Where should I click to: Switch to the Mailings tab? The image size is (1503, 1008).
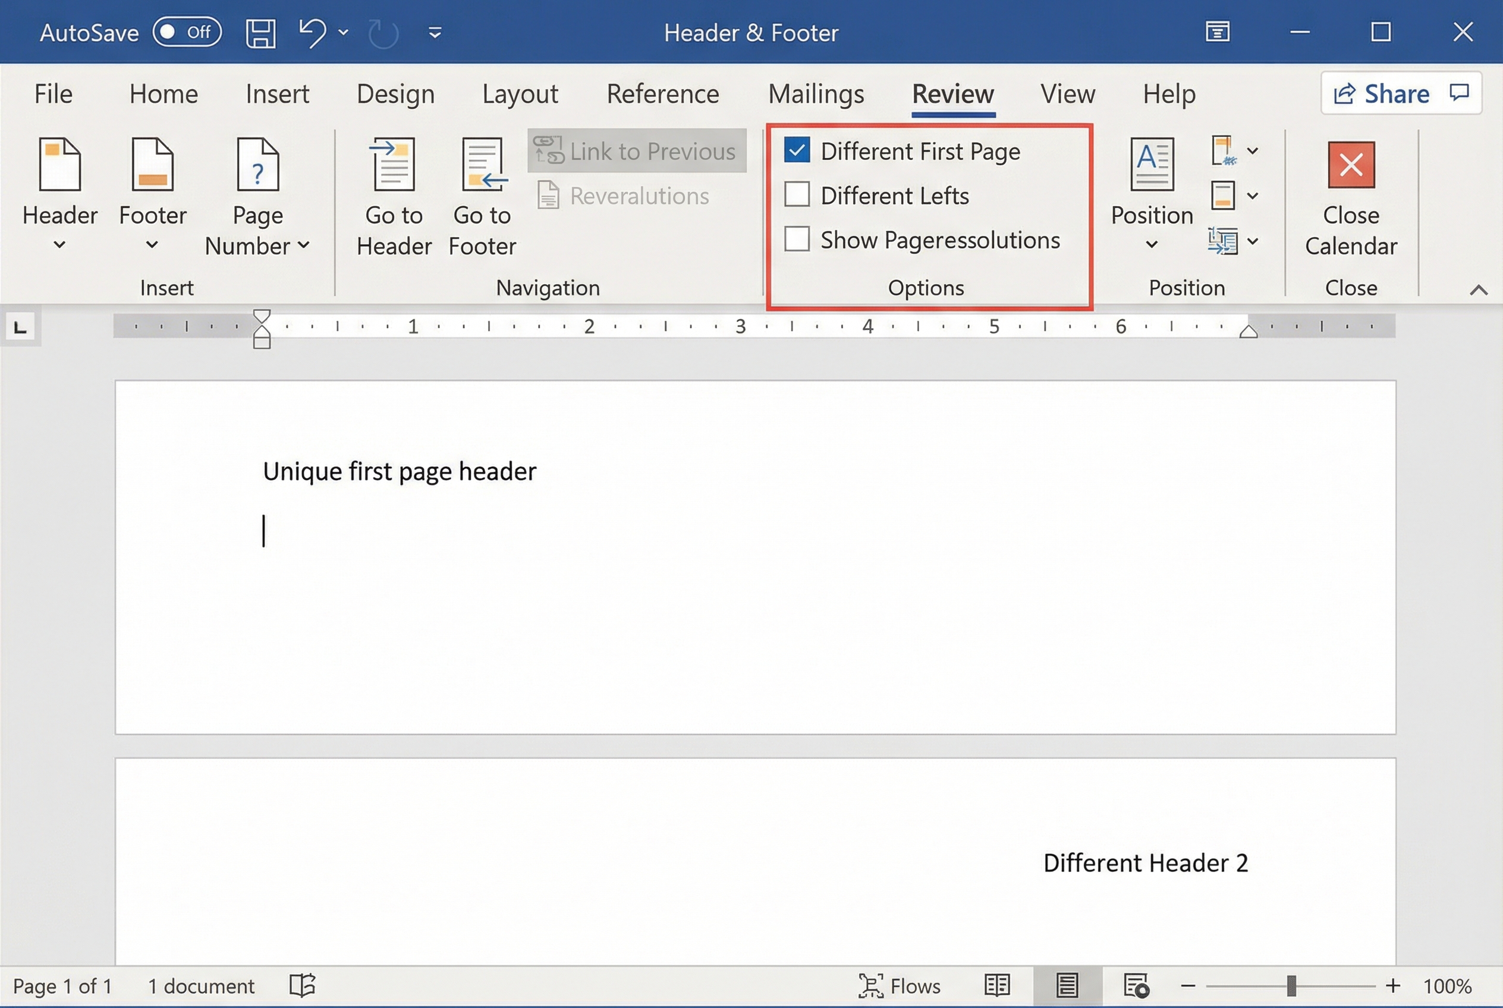pyautogui.click(x=816, y=94)
